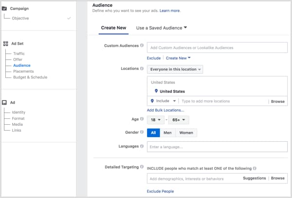The height and width of the screenshot is (198, 292).
Task: Click the Campaign icon in sidebar
Action: click(x=5, y=9)
